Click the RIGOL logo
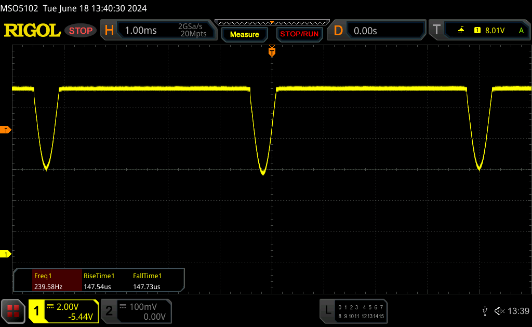The width and height of the screenshot is (532, 327). coord(32,31)
